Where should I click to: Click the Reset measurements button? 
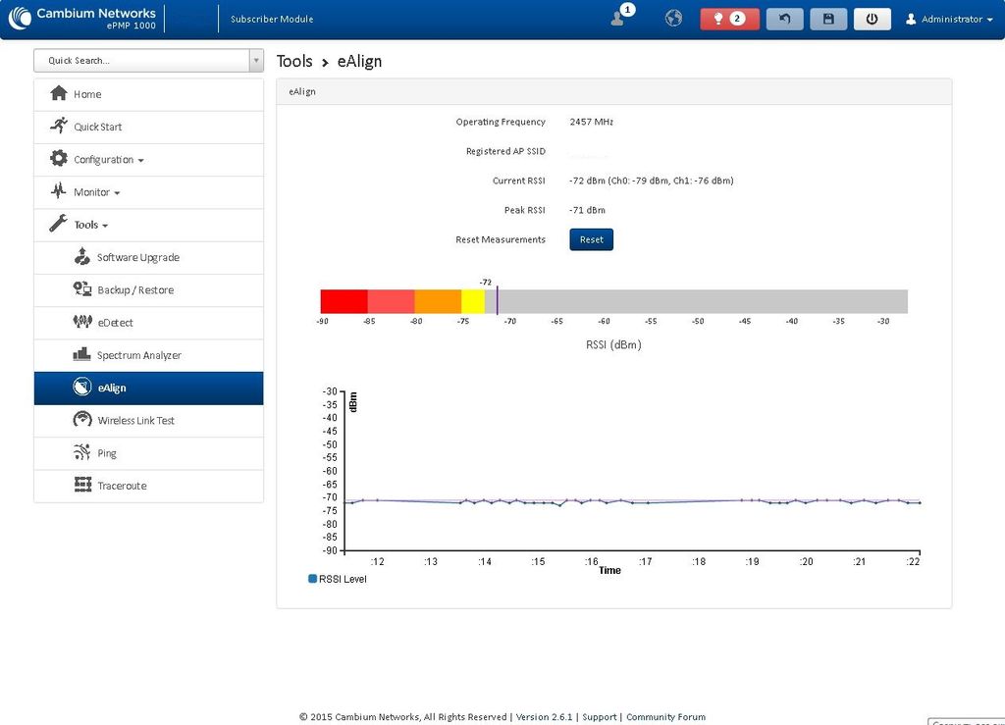(x=591, y=239)
